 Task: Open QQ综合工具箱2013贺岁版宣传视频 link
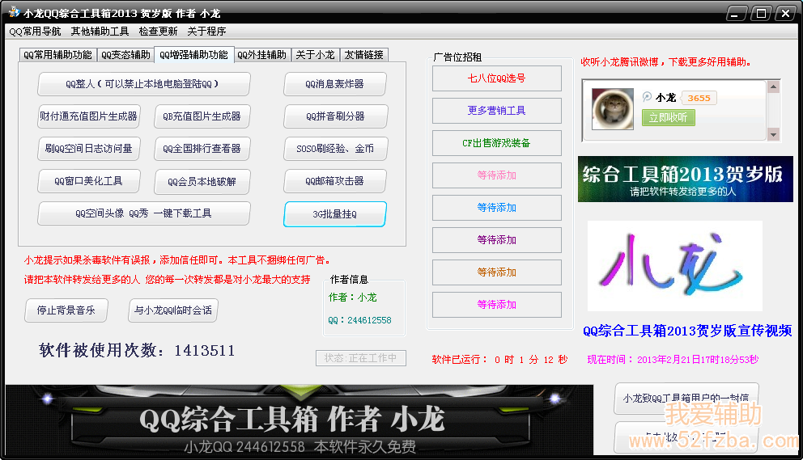(687, 331)
